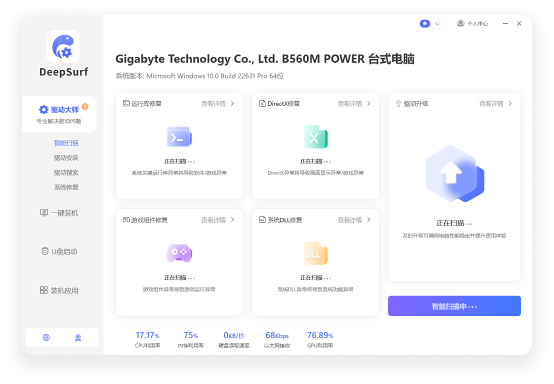
Task: Click the runtime library terminal icon
Action: (179, 136)
